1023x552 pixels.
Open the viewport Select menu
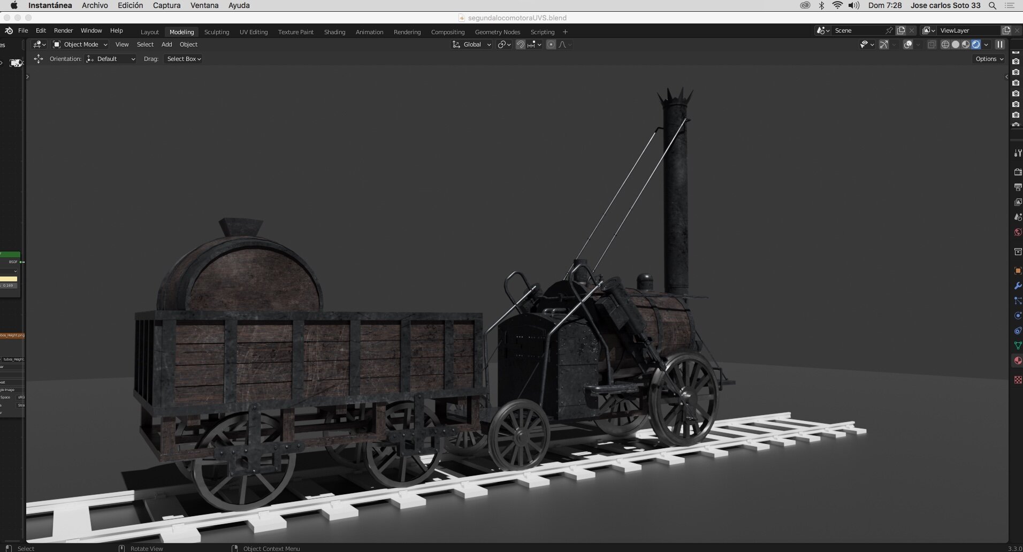pyautogui.click(x=145, y=44)
